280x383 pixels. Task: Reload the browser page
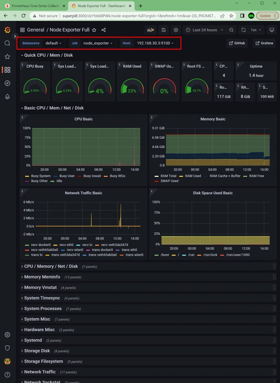23,16
